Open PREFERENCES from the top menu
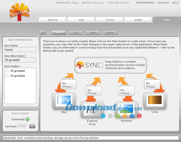This screenshot has width=181, height=142. coord(145,3)
